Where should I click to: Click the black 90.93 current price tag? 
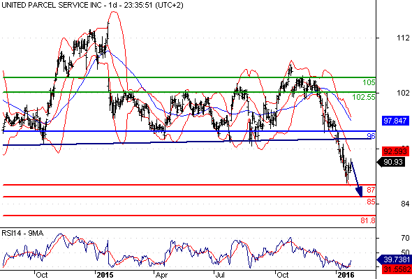(x=391, y=162)
